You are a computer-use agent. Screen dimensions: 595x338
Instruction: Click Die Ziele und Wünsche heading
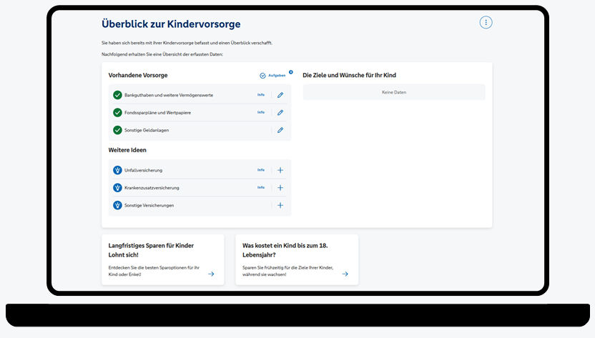[349, 75]
